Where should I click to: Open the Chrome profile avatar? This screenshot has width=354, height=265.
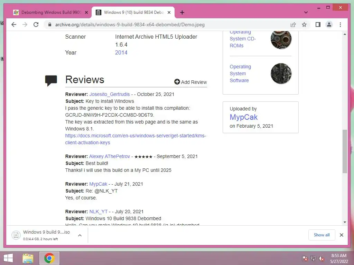click(x=329, y=24)
